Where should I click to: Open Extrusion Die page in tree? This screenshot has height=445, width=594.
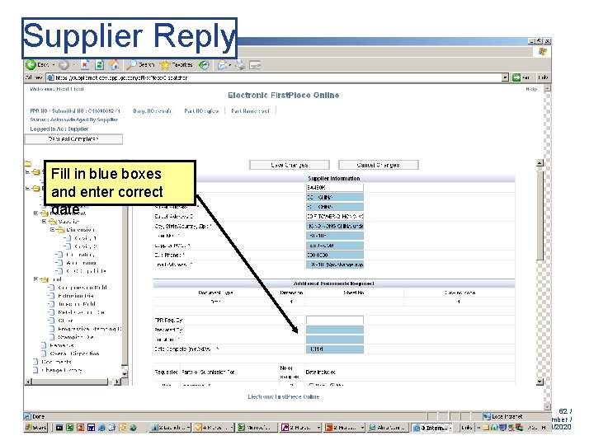point(76,296)
